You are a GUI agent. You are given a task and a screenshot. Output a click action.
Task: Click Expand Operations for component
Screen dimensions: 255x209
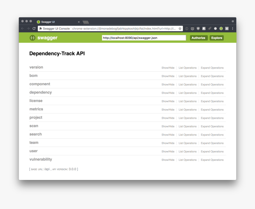212,85
